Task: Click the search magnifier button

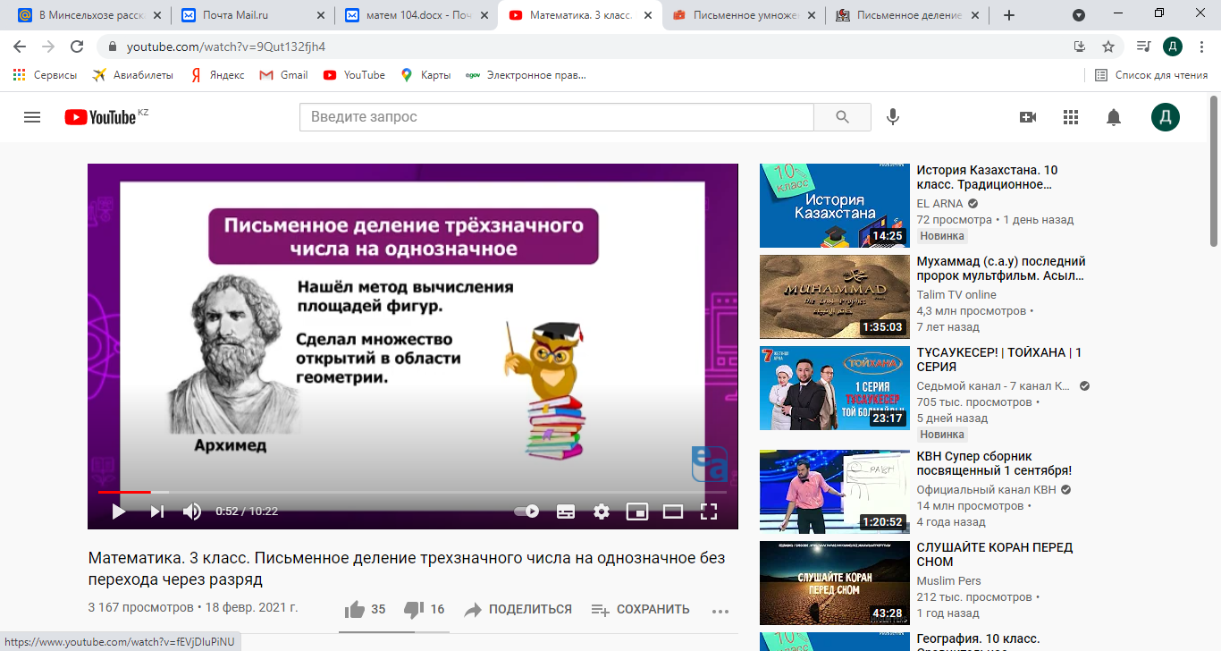Action: (842, 117)
